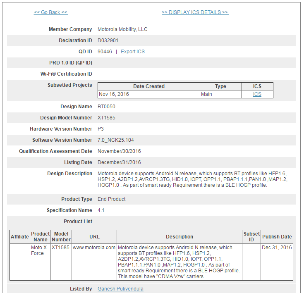Click the 'PRD 1.0 ID (QP ID)' label
Viewport: 304px width, 293px height.
pyautogui.click(x=71, y=63)
